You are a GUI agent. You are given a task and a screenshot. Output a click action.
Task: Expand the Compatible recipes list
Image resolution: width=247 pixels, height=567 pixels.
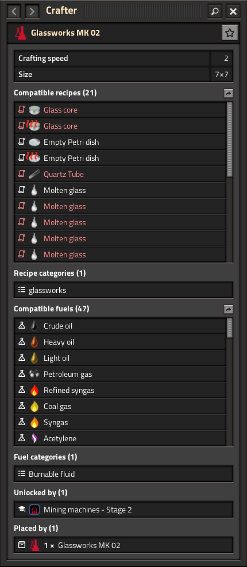tap(229, 93)
